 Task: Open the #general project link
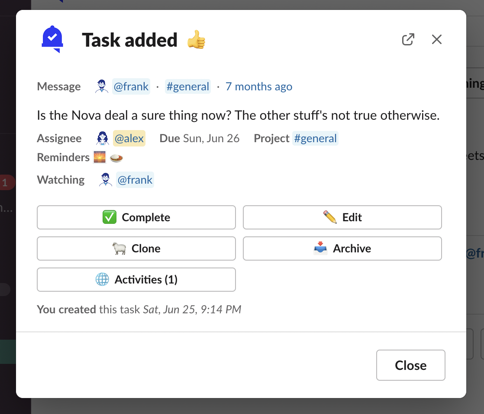pyautogui.click(x=315, y=138)
